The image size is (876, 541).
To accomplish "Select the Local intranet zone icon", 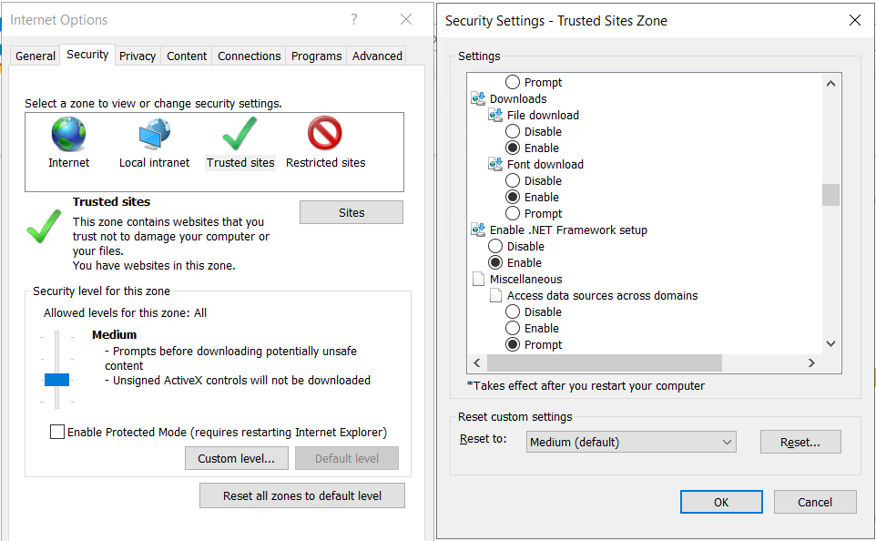I will (x=154, y=134).
